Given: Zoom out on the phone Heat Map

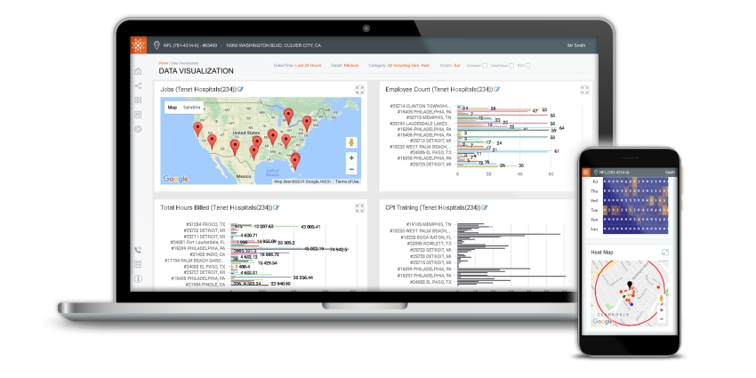Looking at the screenshot, I should tap(662, 319).
